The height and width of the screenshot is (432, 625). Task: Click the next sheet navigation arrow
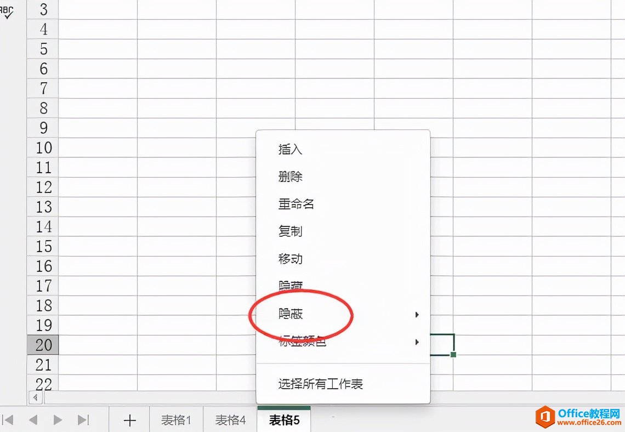click(x=58, y=419)
